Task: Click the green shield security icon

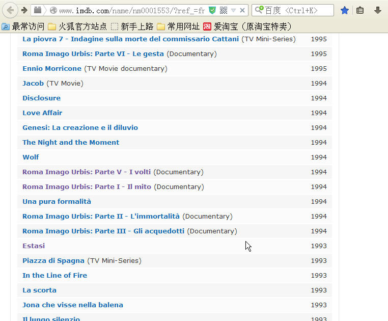Action: (x=212, y=10)
